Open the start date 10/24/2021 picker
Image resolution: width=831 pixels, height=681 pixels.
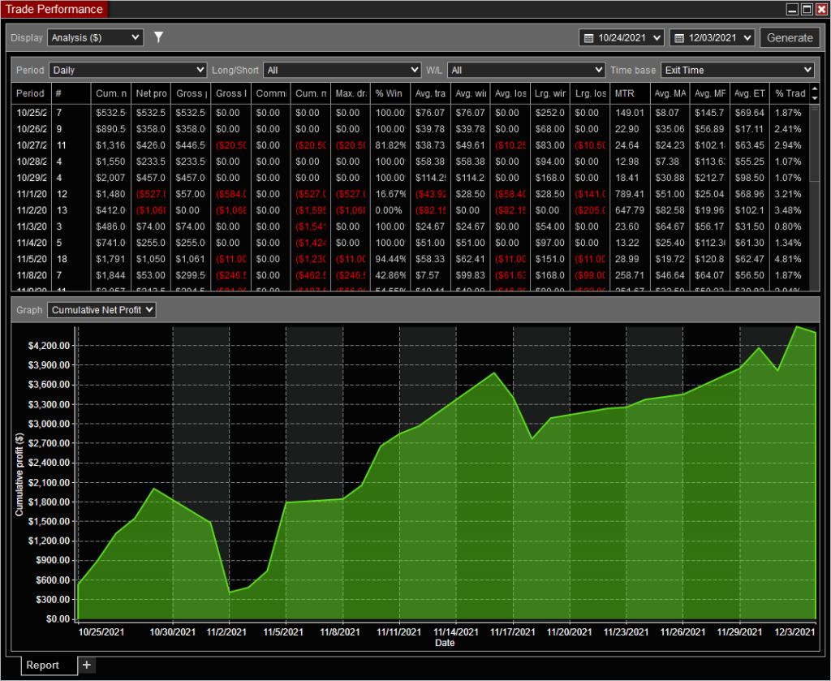point(622,37)
